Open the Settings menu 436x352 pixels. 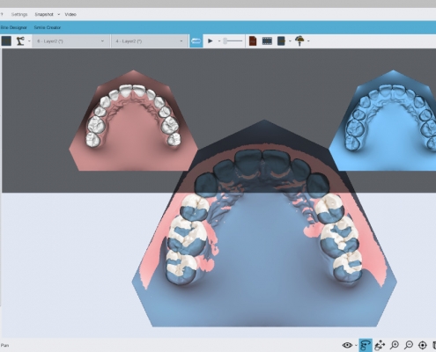(19, 14)
